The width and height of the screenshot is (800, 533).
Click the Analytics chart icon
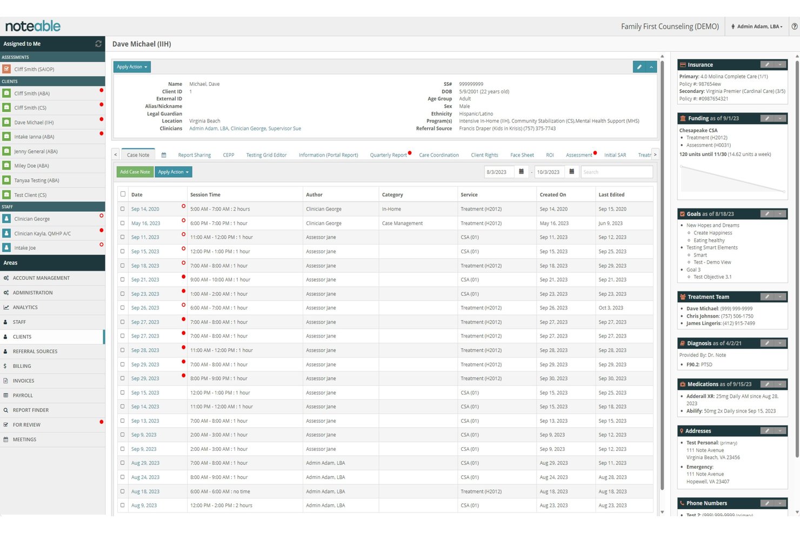6,307
